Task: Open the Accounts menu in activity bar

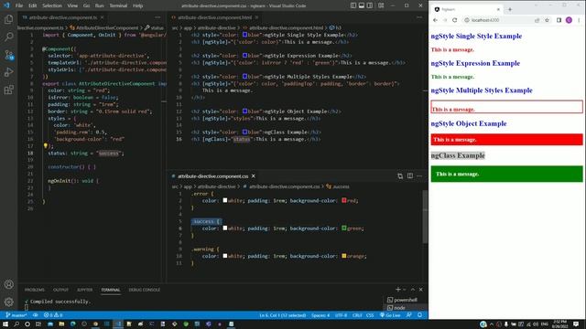Action: 8,284
